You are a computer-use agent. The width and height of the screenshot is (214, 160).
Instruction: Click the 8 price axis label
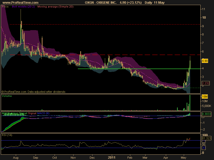click(203, 35)
